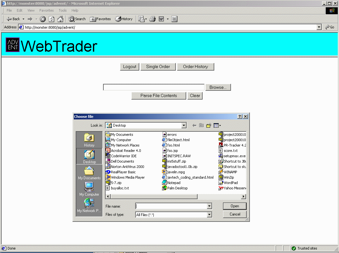Select the Notepad shortcut in file list

[174, 183]
